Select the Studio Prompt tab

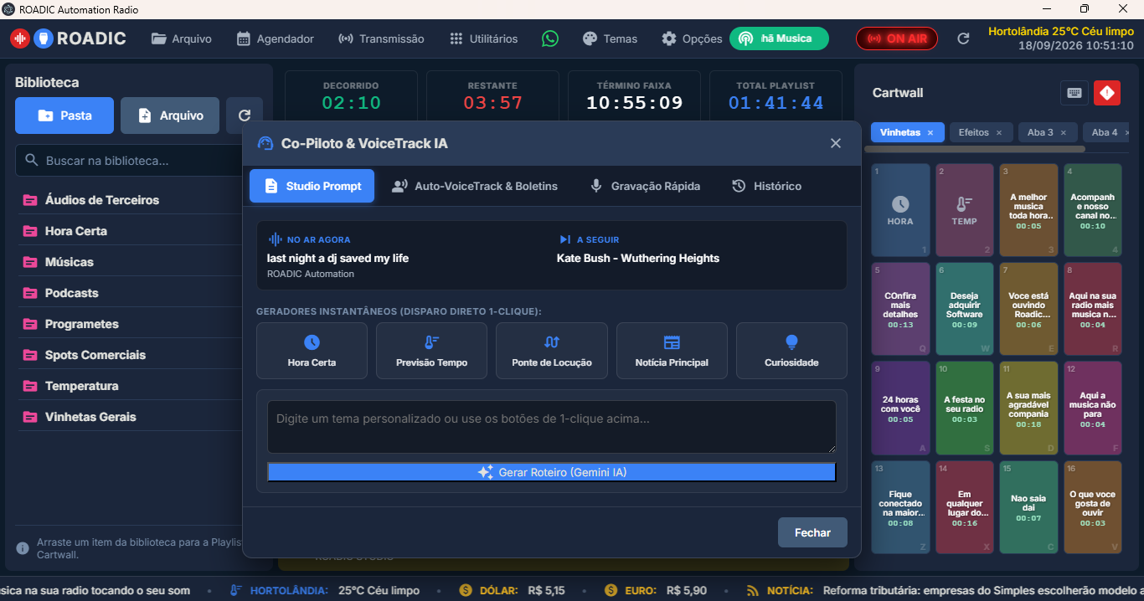coord(312,186)
